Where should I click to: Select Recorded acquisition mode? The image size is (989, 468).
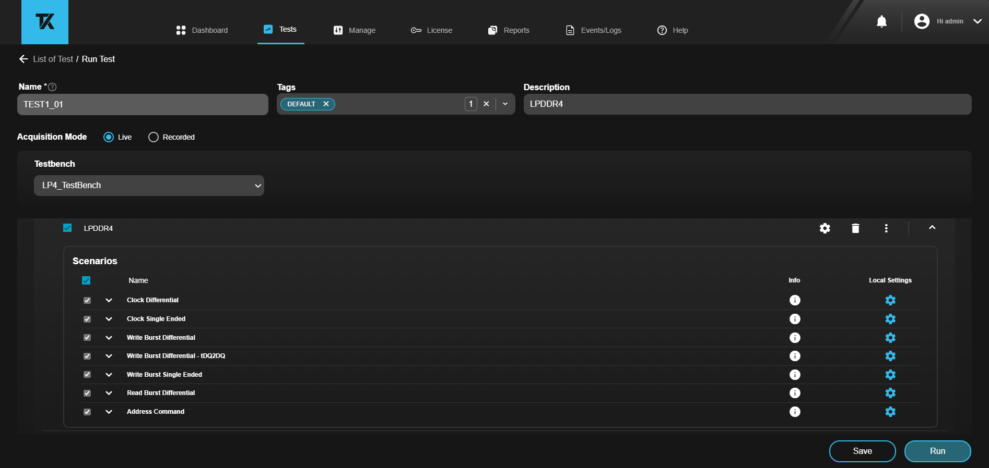[x=154, y=137]
